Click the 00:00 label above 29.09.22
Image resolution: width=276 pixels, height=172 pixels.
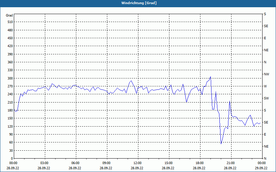[x=262, y=163]
